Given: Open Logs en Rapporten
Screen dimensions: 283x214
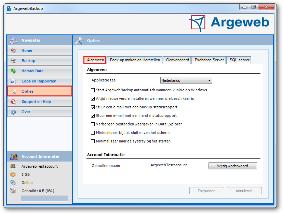Looking at the screenshot, I should (x=40, y=81).
